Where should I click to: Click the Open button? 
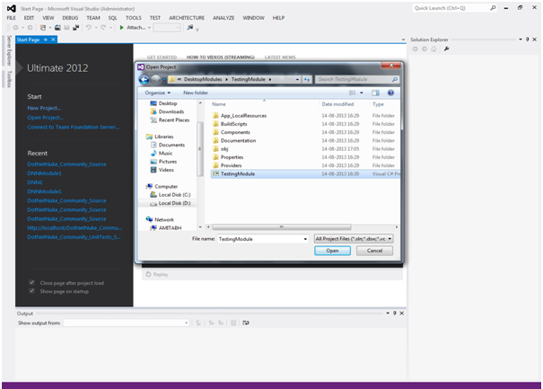tap(332, 251)
